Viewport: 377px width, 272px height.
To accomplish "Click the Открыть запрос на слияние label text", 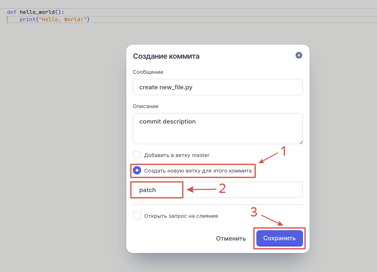I will [181, 216].
